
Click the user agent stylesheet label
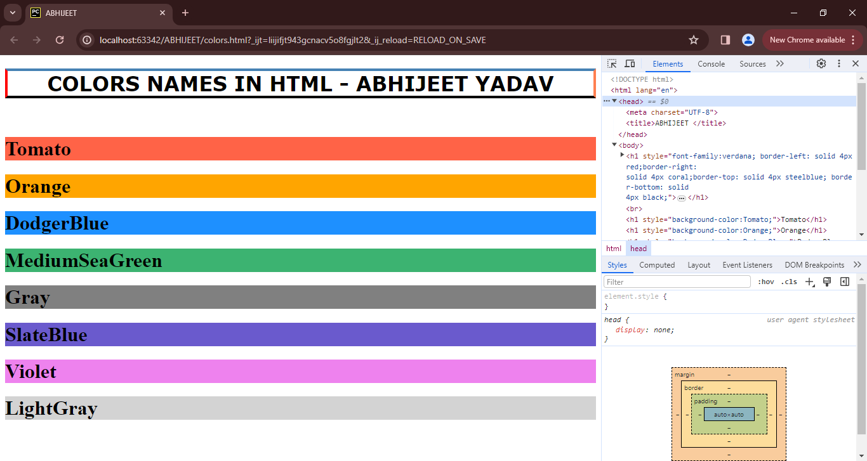[811, 320]
